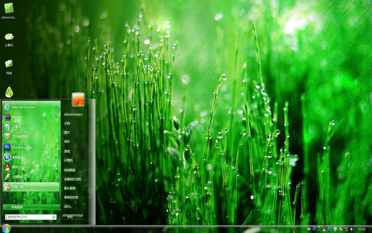Screen dimensions: 372x233
Task: Select the green leaf desktop icon
Action: (x=9, y=92)
